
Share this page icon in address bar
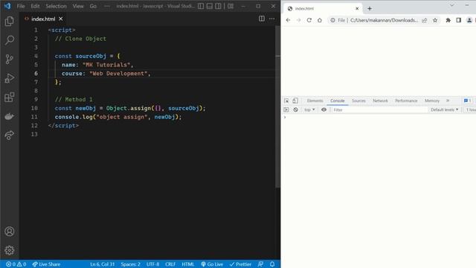[425, 20]
